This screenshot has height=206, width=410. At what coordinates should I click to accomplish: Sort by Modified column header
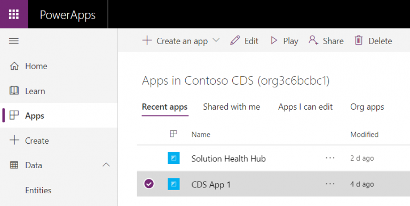coord(364,135)
